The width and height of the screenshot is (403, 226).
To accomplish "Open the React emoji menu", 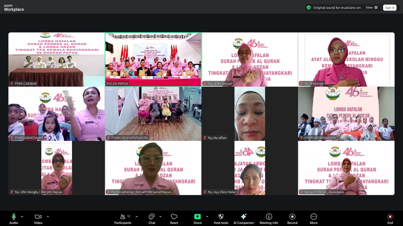I will pos(174,219).
